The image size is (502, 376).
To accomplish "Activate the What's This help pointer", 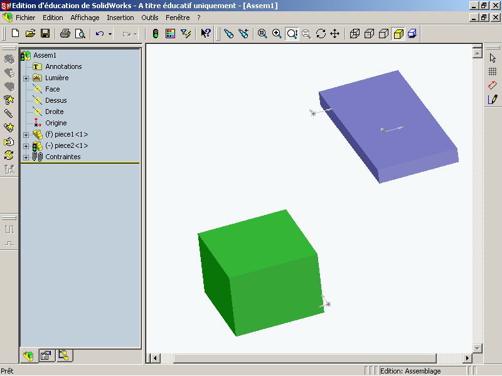I will [206, 33].
